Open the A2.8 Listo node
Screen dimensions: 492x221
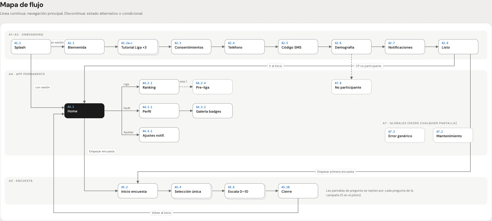pyautogui.click(x=458, y=47)
